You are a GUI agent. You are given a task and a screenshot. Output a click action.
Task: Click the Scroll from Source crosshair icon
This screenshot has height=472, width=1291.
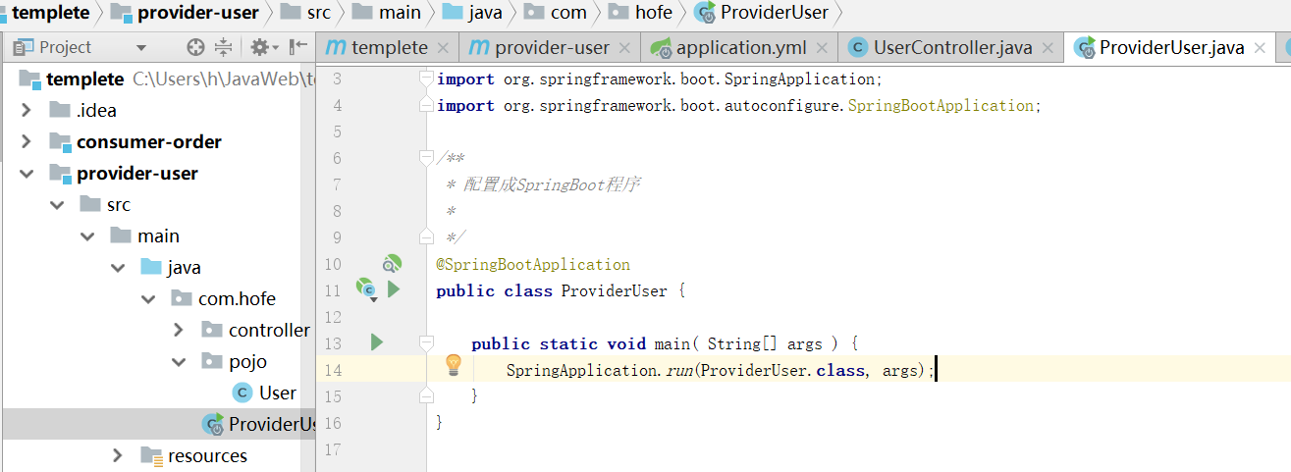[x=195, y=47]
